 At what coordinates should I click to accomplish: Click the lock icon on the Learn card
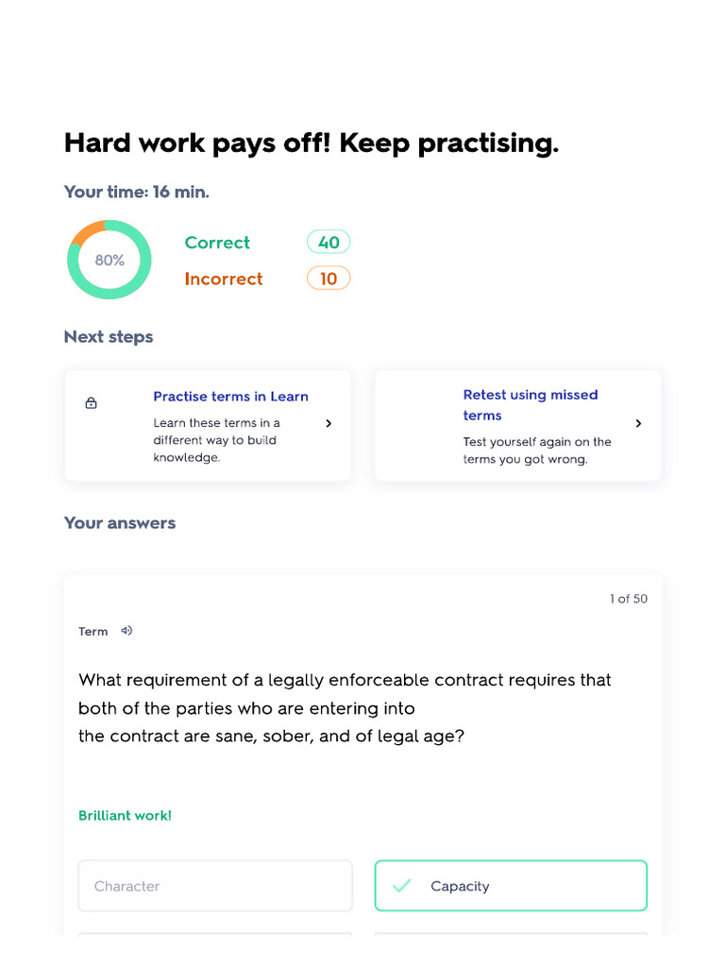92,403
